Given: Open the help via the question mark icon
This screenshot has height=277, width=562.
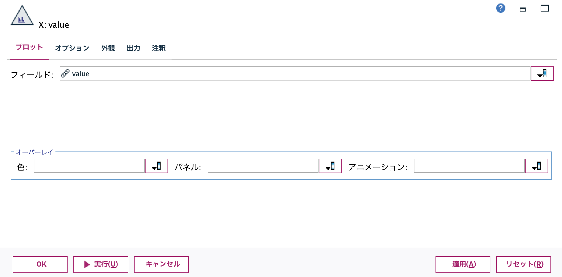Looking at the screenshot, I should [501, 8].
